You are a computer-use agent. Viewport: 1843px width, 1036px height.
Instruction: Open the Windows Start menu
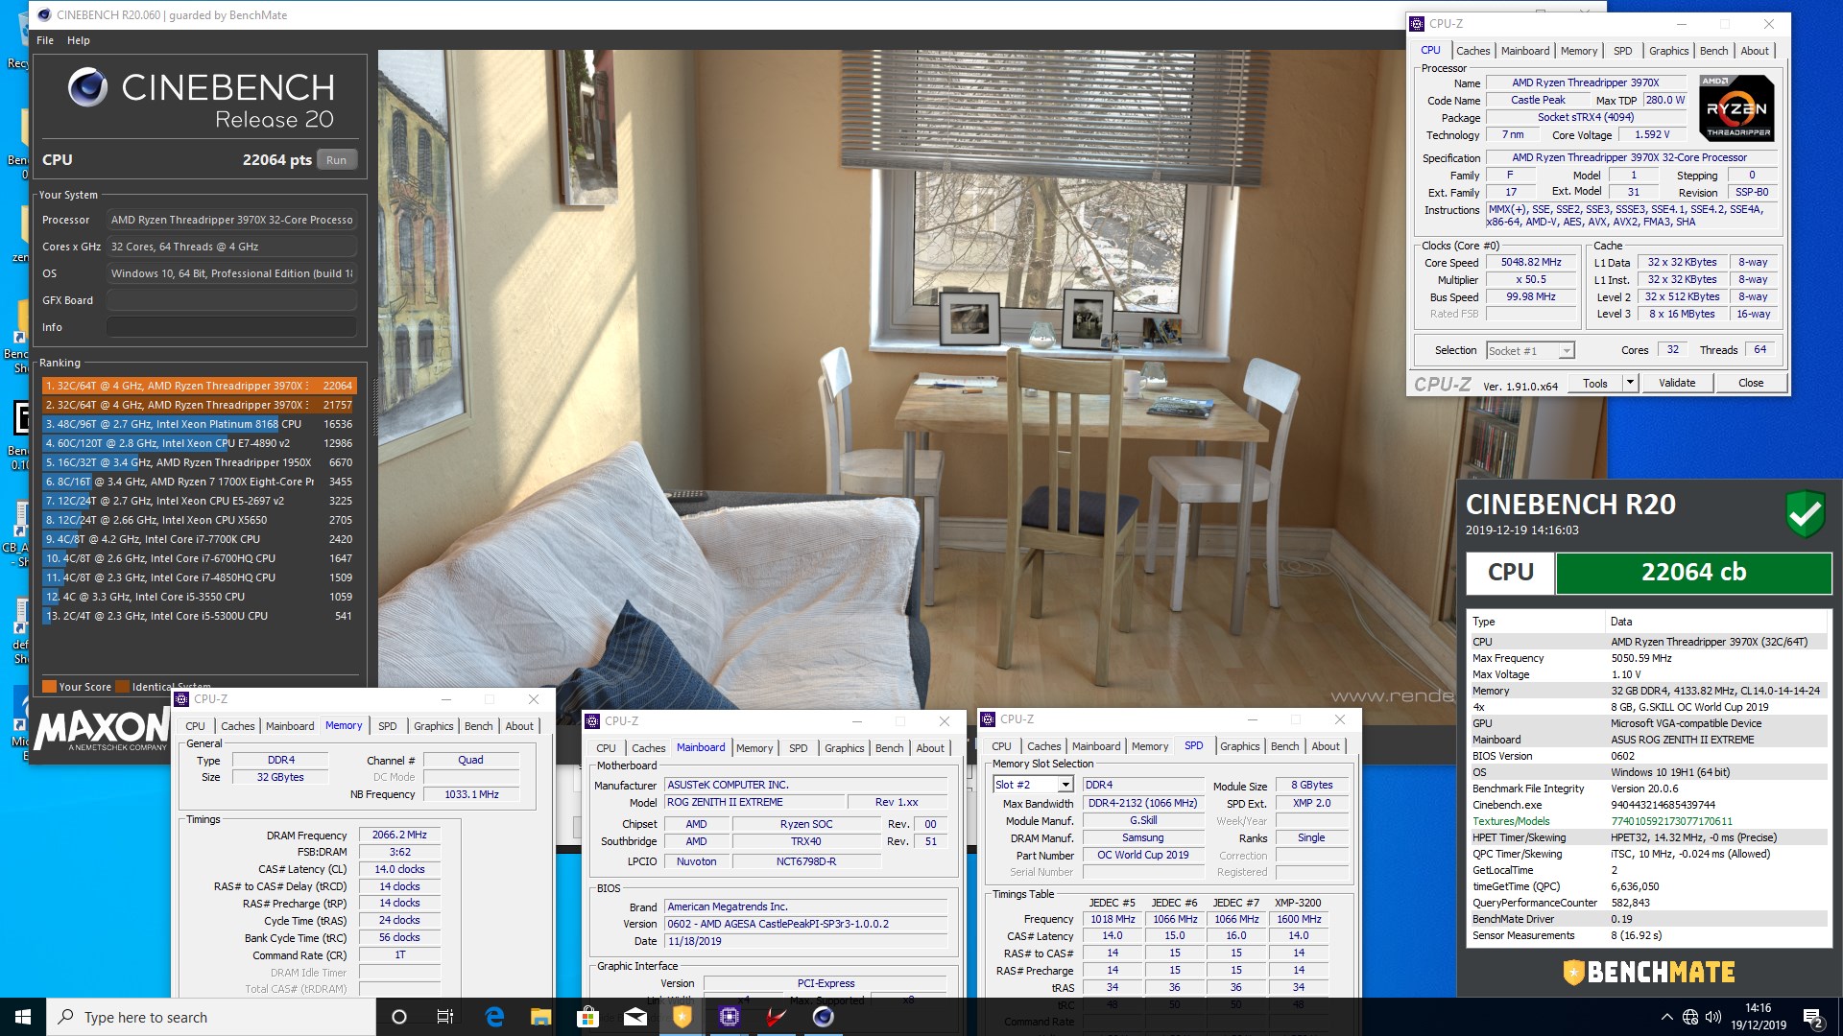(23, 1017)
